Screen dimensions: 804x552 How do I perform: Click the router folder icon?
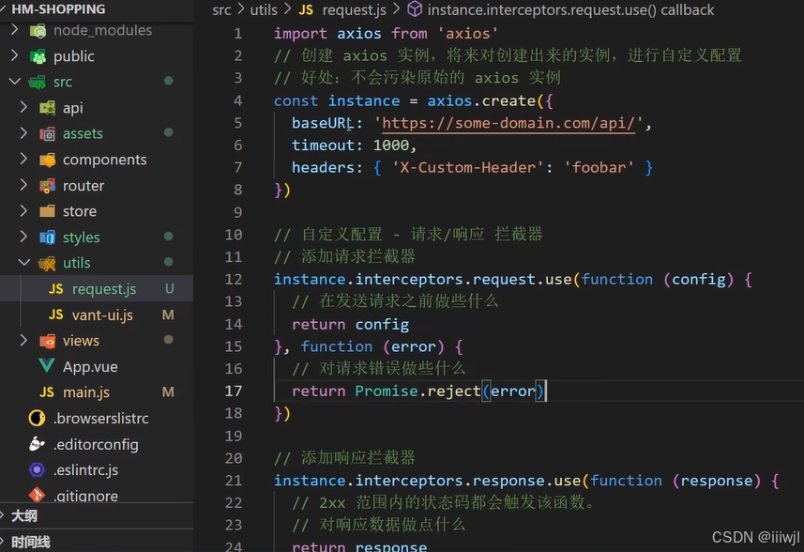coord(47,186)
